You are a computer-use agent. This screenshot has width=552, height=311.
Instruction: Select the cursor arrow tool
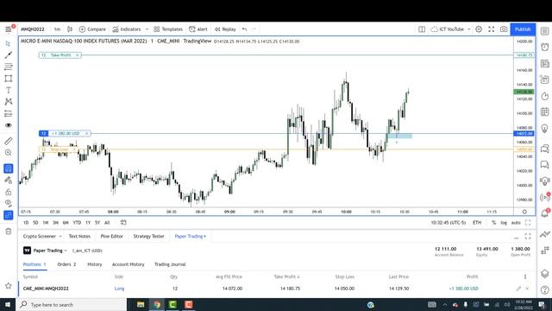point(8,43)
